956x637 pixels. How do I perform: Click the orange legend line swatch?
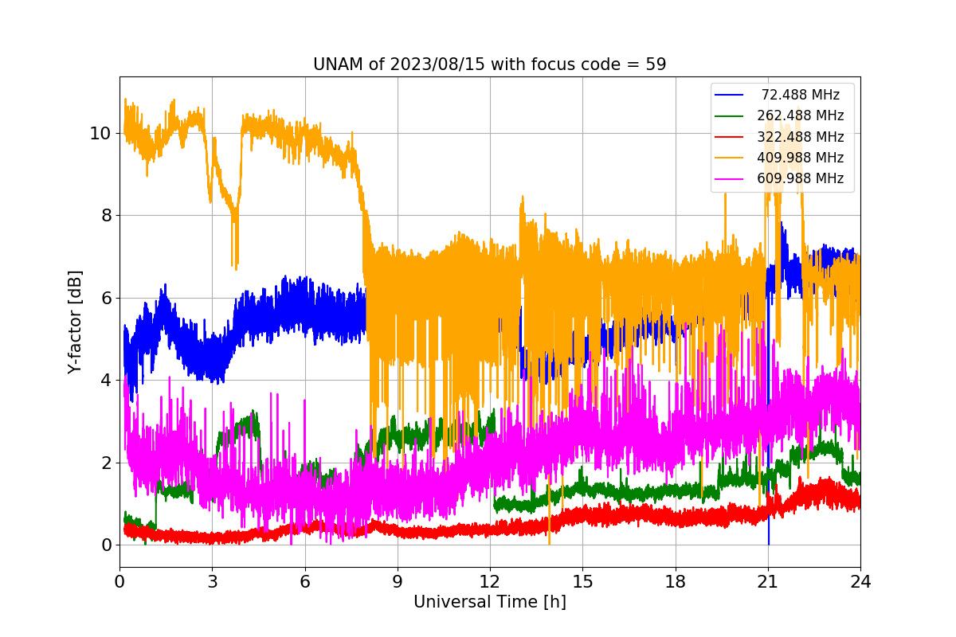(x=729, y=158)
